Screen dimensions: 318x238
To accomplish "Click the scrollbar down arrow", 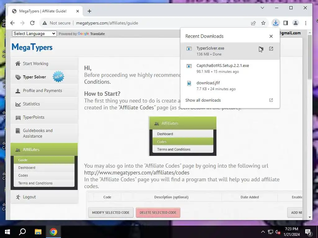I will (x=310, y=217).
